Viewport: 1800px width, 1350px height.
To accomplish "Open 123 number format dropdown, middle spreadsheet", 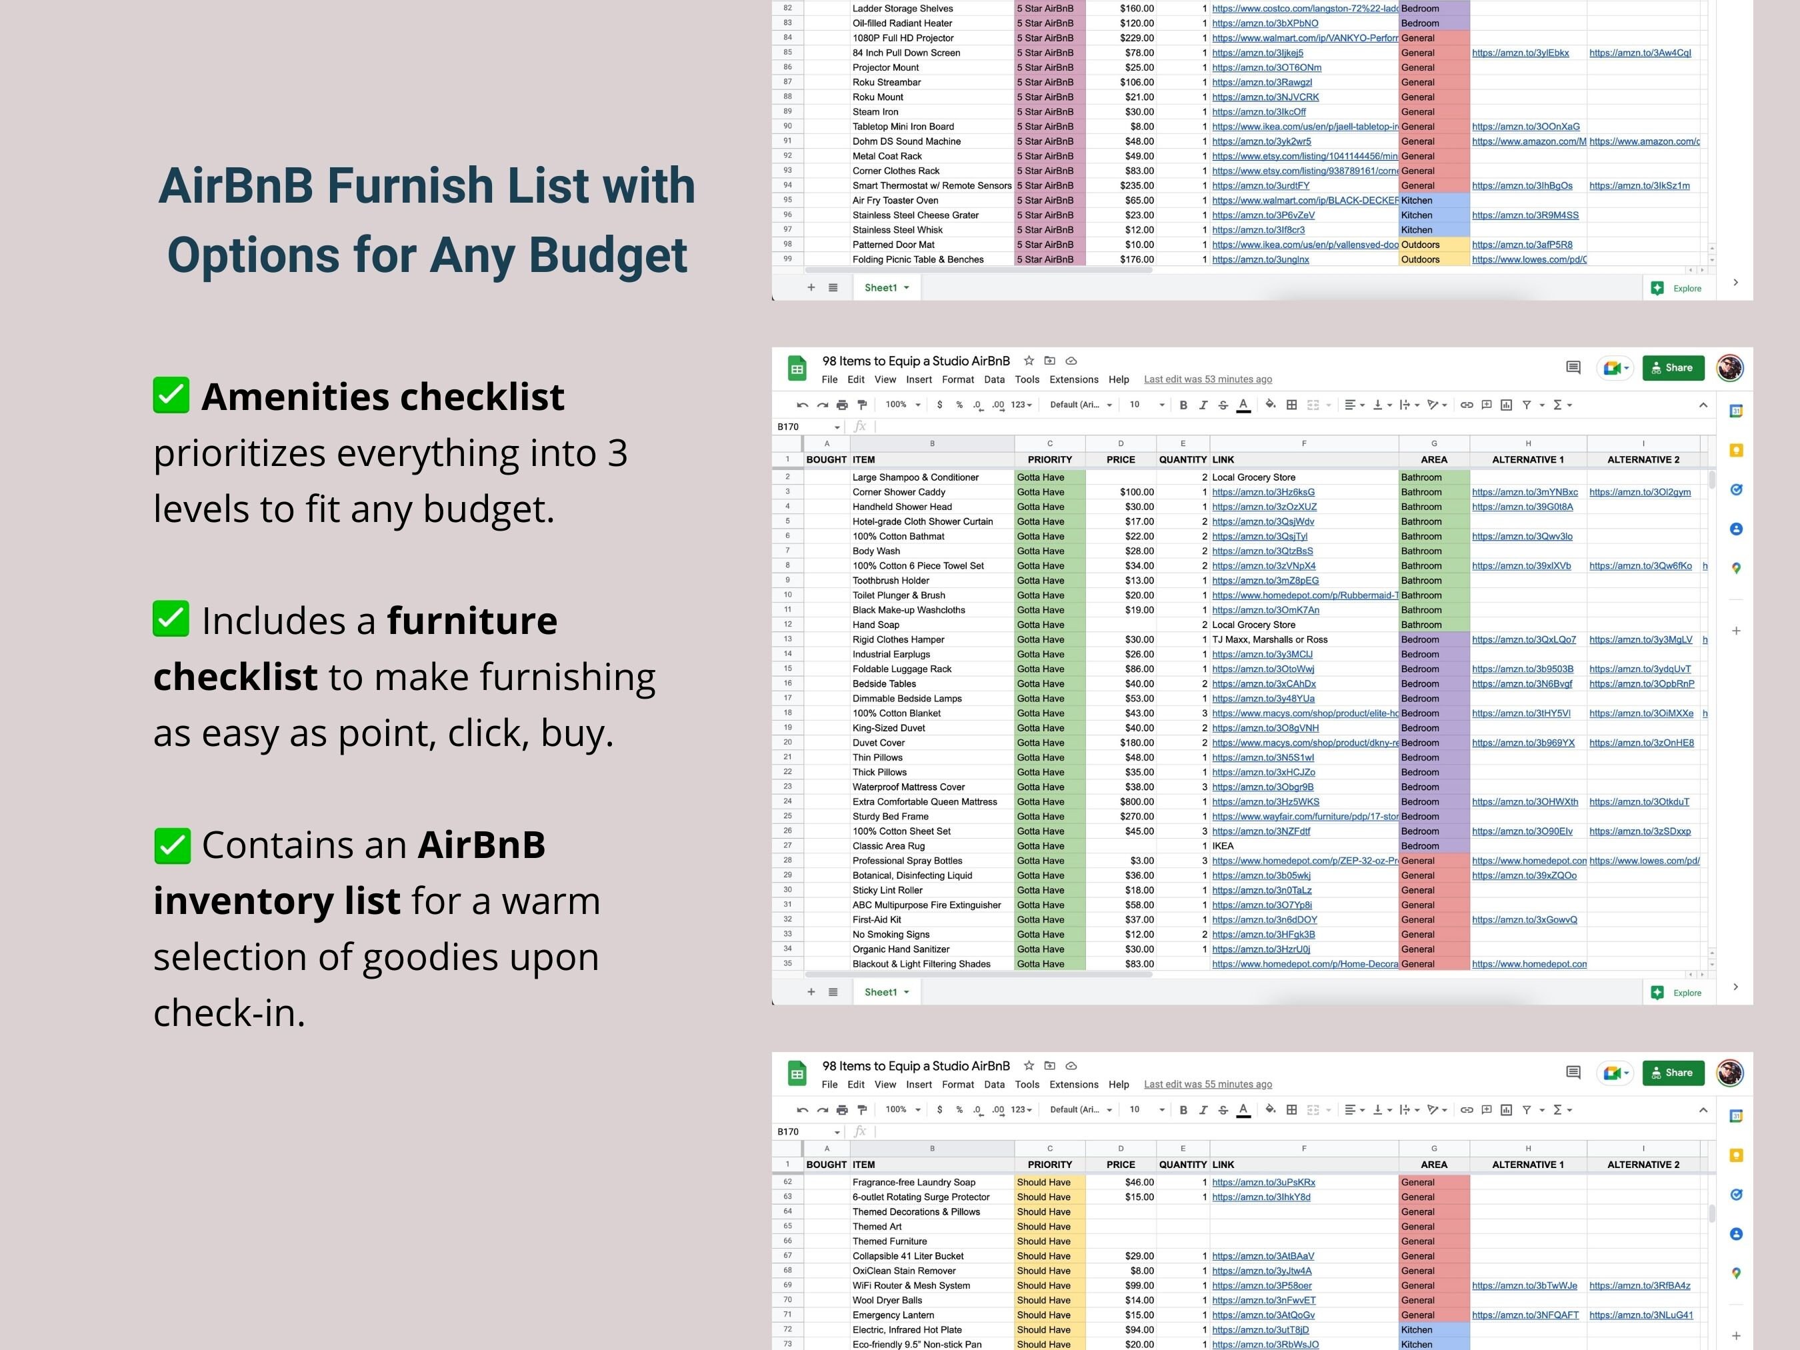I will [1021, 405].
